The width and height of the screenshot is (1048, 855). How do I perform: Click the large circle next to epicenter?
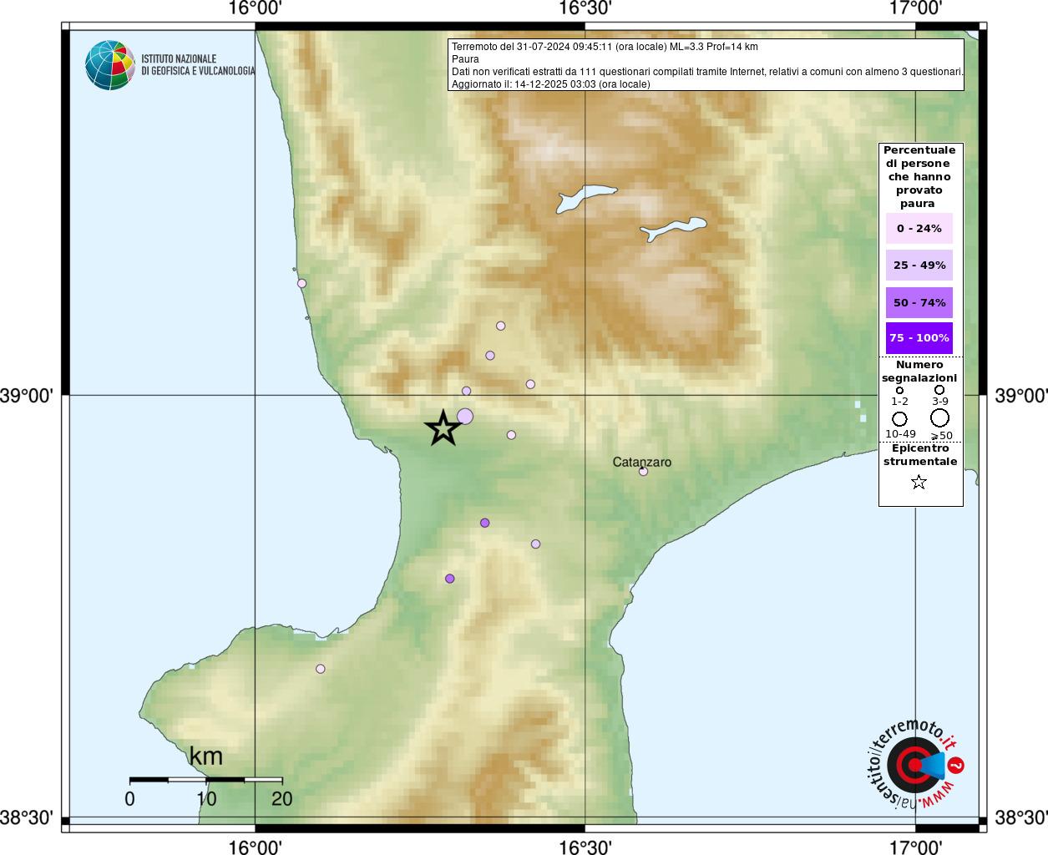[x=465, y=416]
